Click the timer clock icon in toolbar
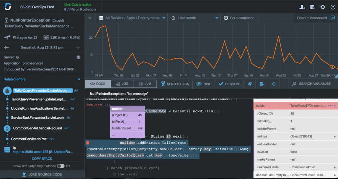338x179 pixels. [274, 84]
